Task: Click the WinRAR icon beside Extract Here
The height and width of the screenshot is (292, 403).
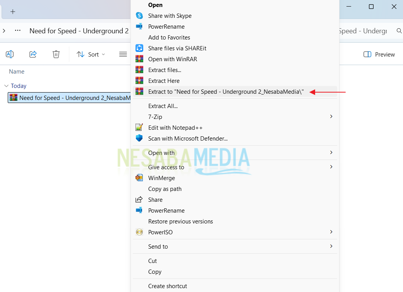Action: [x=139, y=81]
